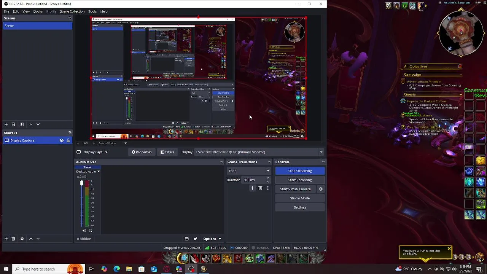
Task: Stop Streaming in Controls
Action: pos(300,171)
